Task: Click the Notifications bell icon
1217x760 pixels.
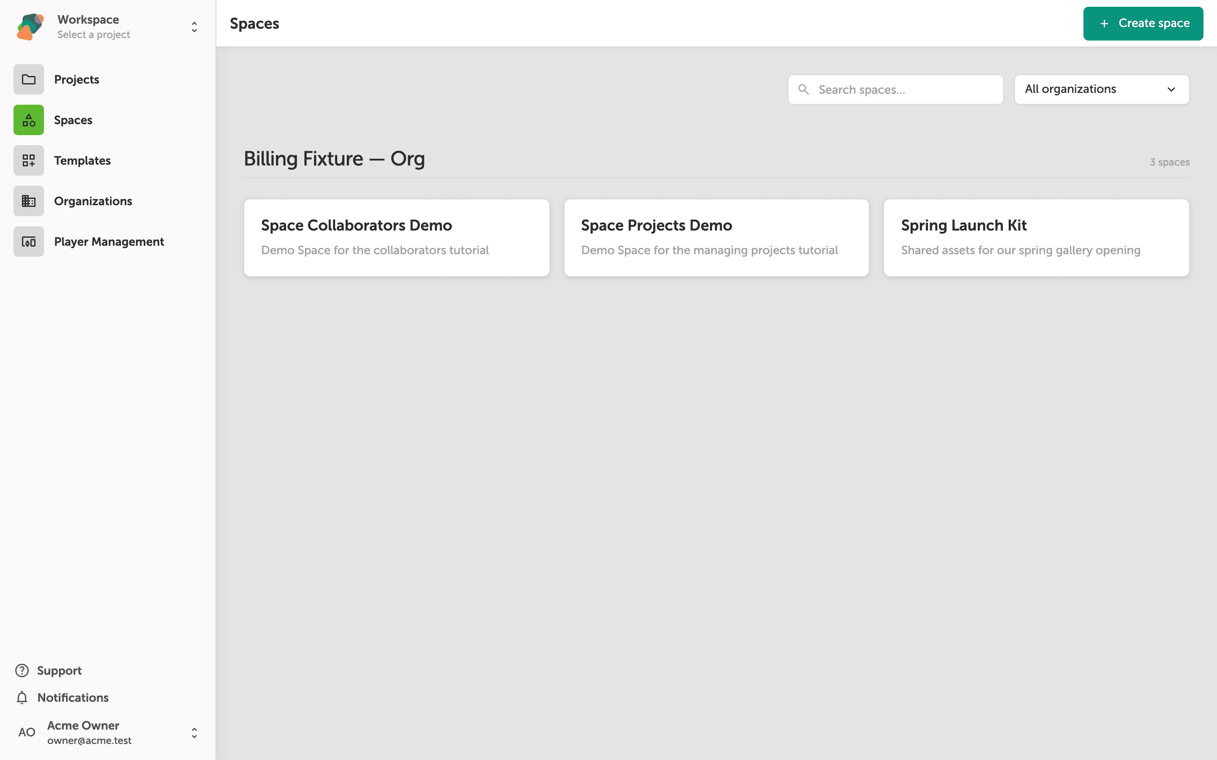Action: click(22, 698)
